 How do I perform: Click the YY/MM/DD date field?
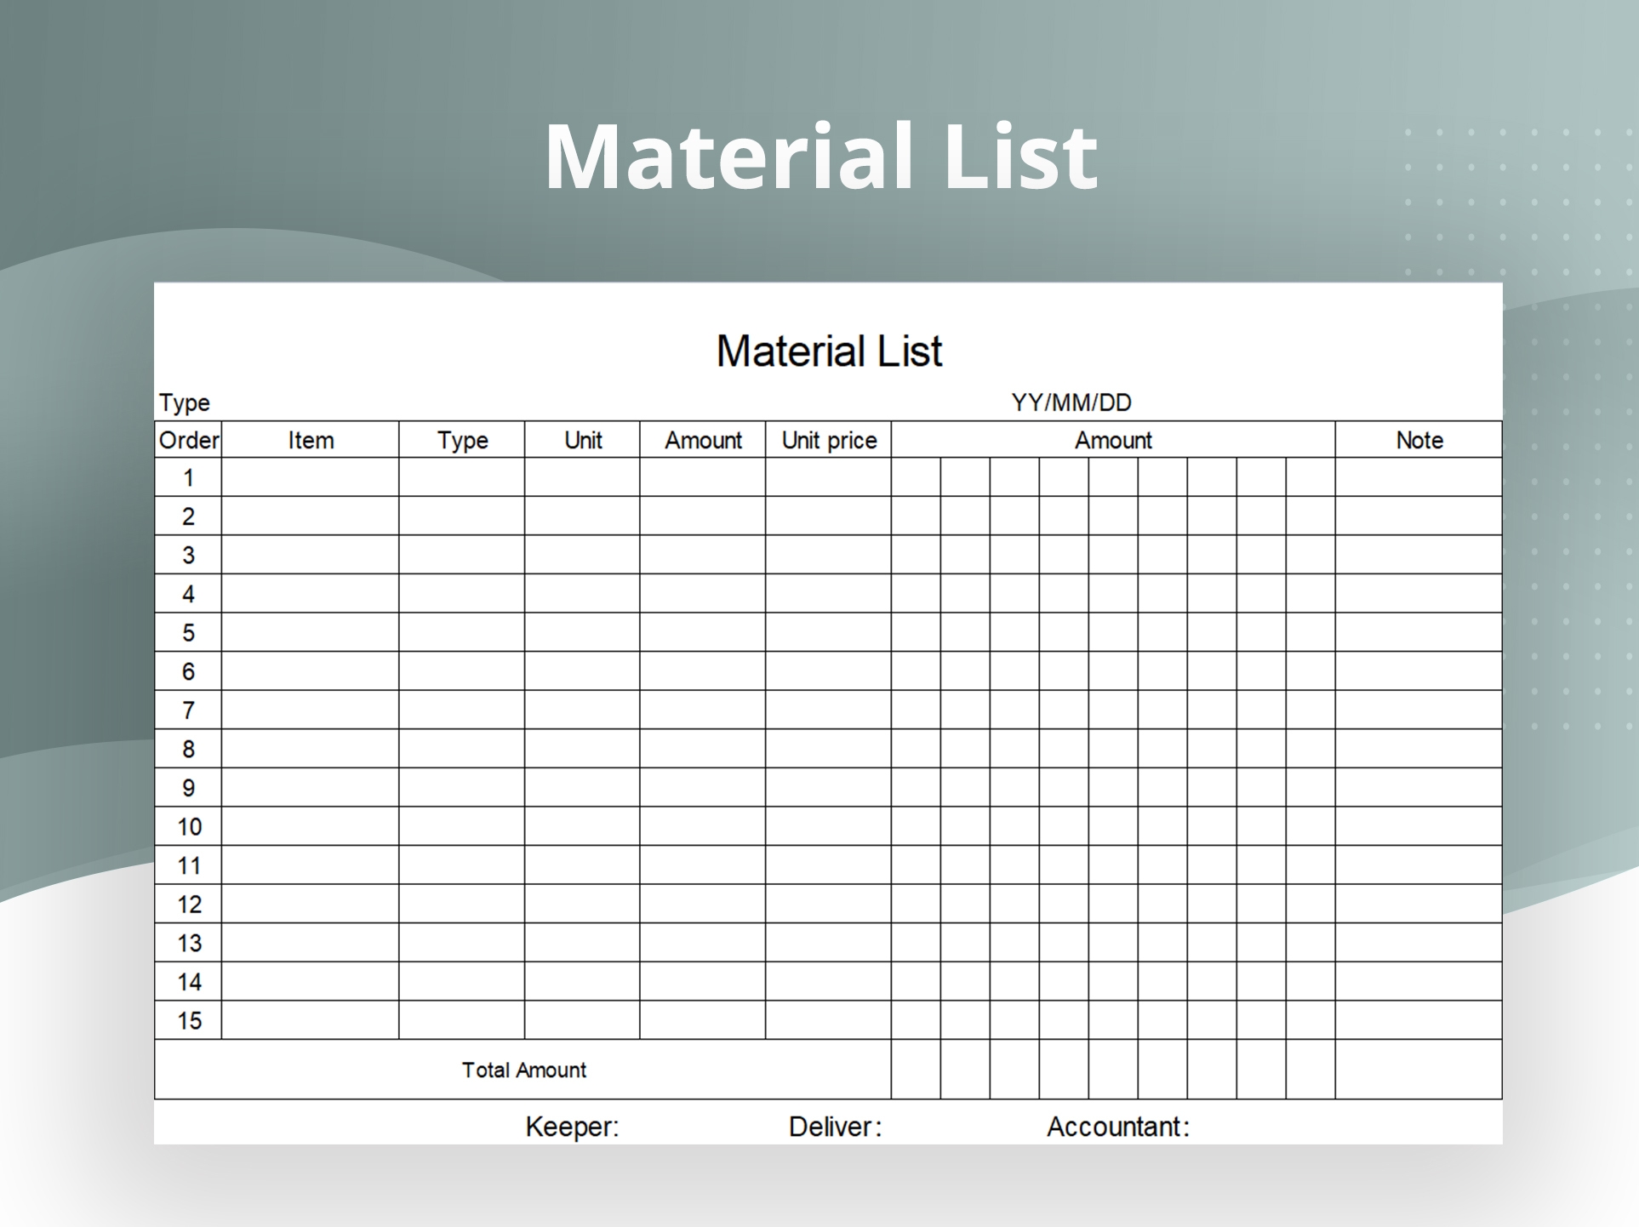[1071, 402]
